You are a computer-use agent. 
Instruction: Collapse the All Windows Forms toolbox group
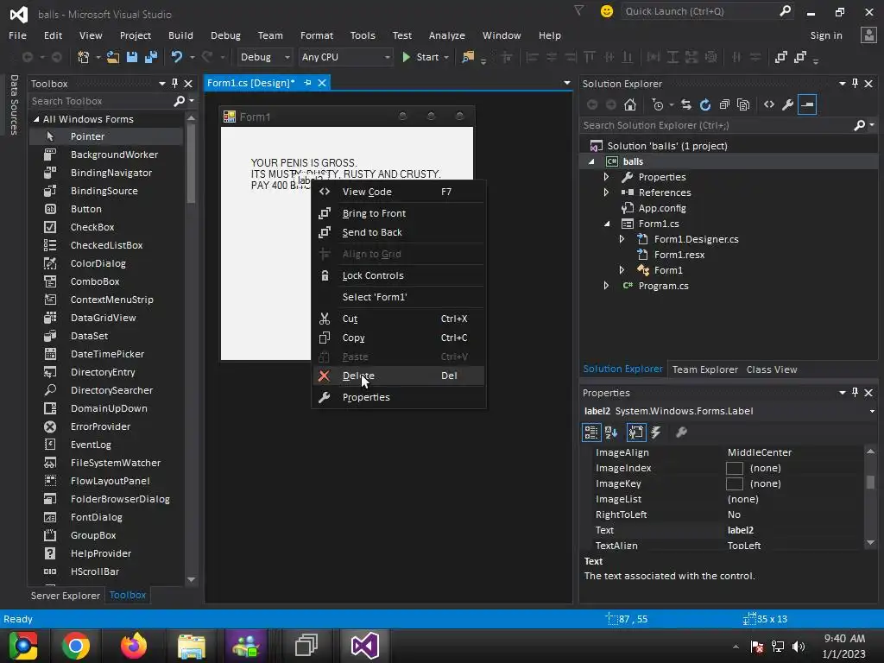tap(36, 119)
